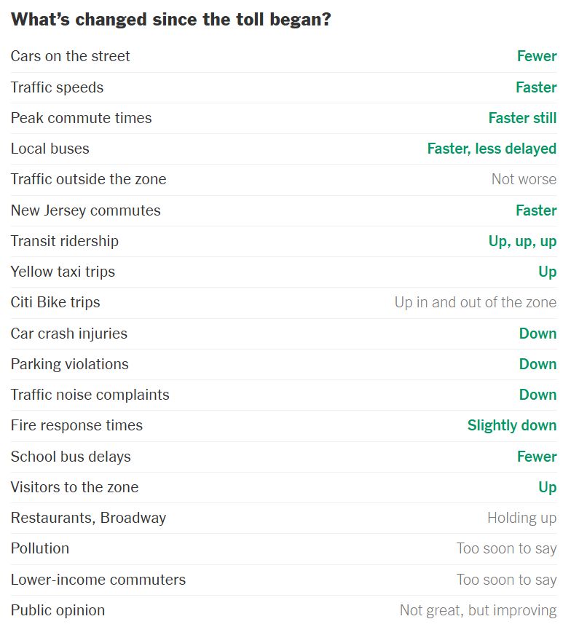Select 'Car crash injuries' row label
579x635 pixels.
click(68, 334)
